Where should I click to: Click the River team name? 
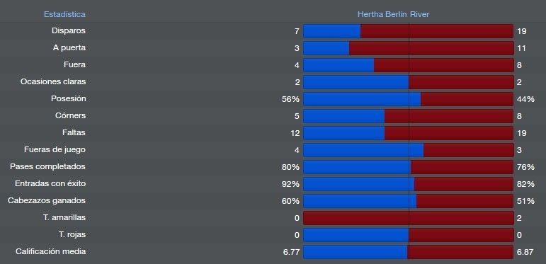tap(420, 14)
